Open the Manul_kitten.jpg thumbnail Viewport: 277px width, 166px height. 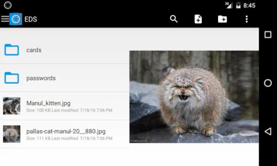pos(12,106)
